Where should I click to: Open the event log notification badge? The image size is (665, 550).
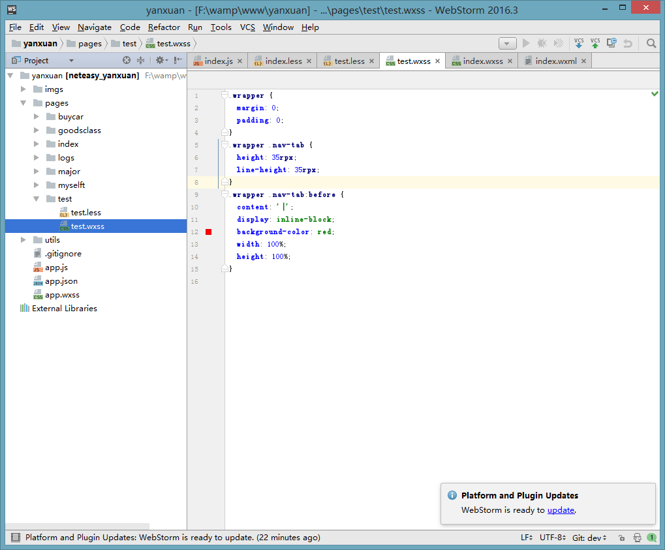(652, 538)
